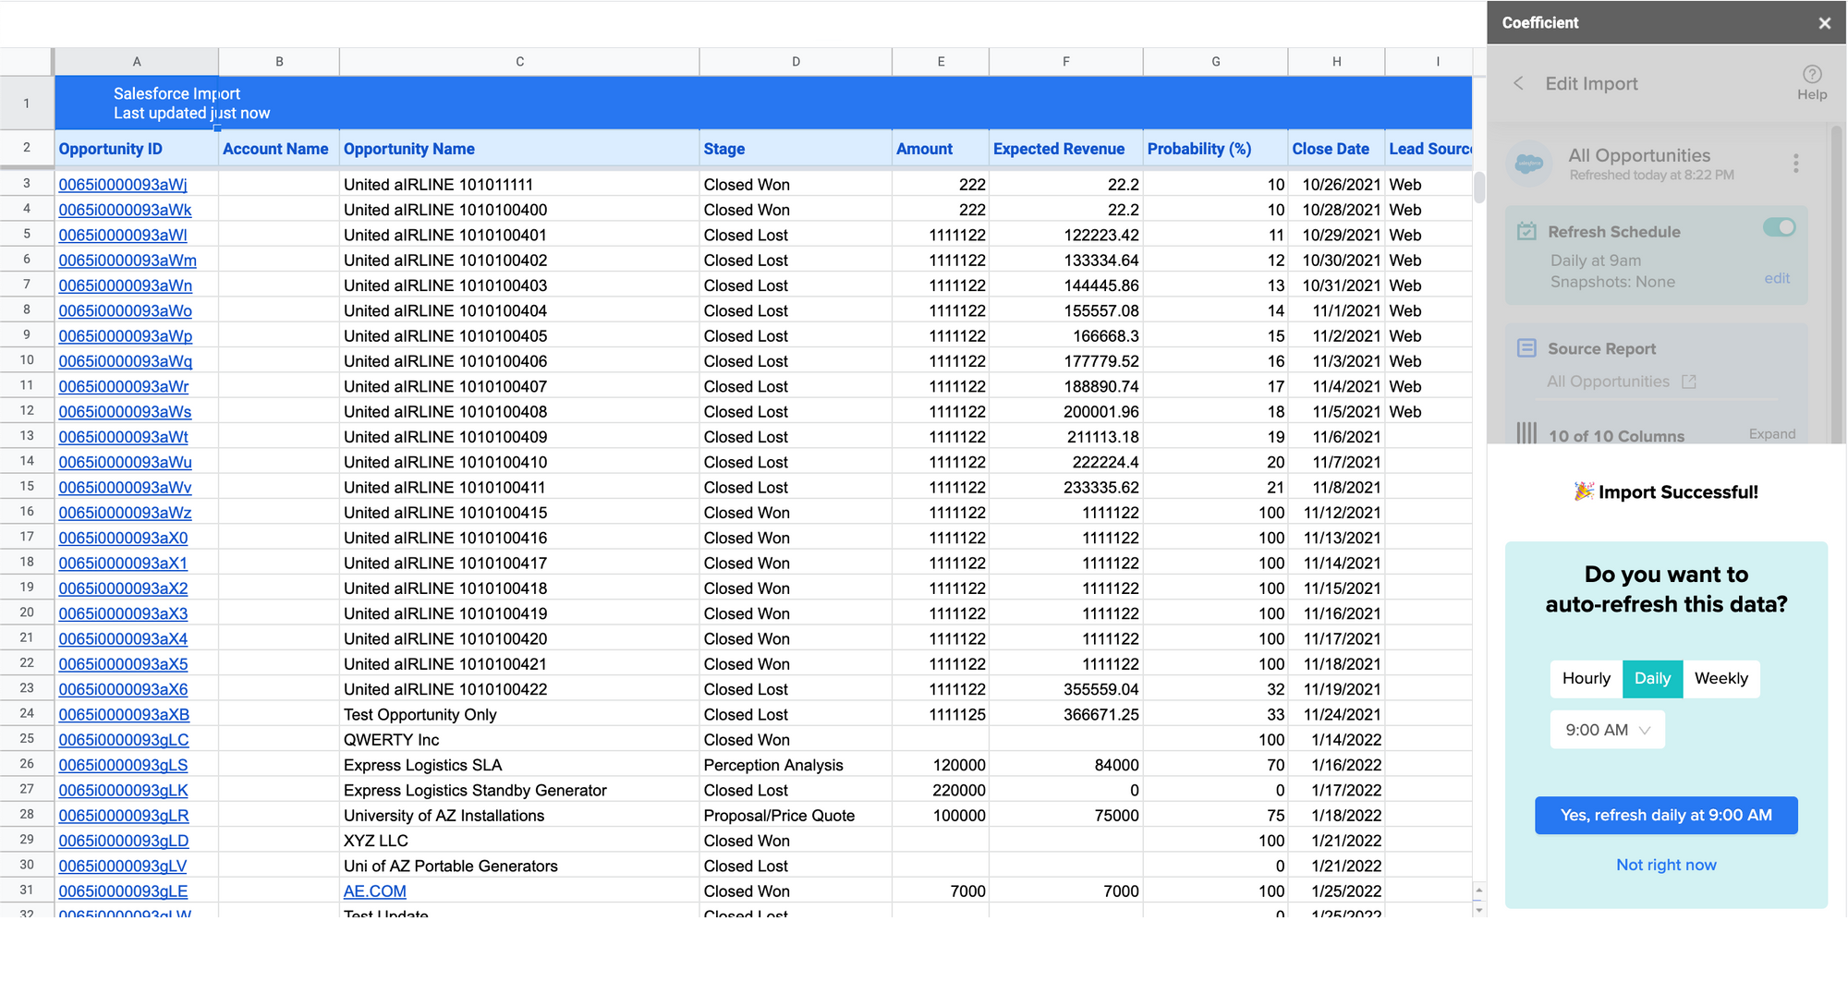Switch to the Hourly frequency tab

click(x=1586, y=678)
